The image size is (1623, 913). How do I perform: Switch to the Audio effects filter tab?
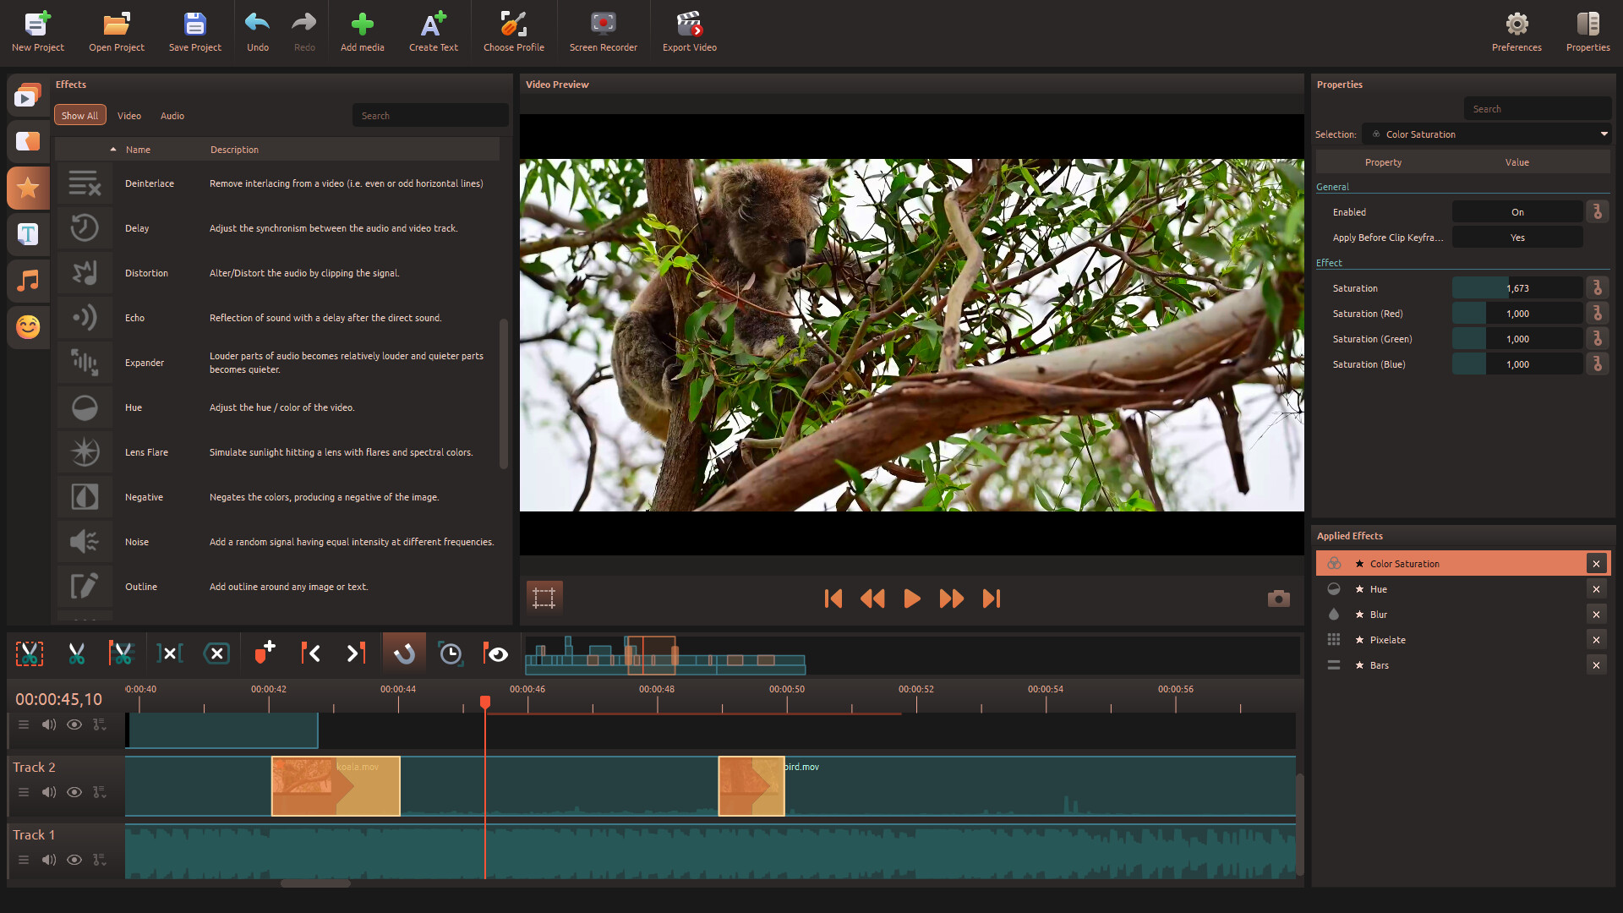click(172, 116)
